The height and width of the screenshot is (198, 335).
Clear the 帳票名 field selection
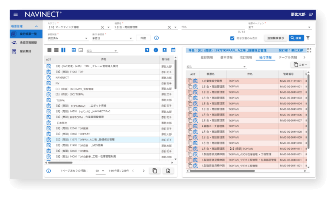tap(169, 27)
